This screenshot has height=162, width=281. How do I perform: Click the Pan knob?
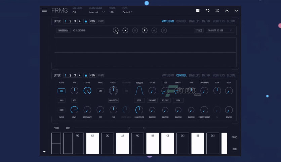click(74, 91)
